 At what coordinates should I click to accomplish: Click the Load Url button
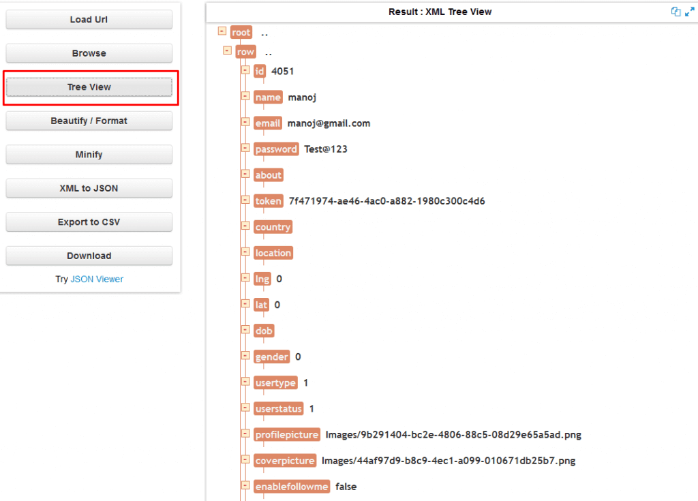pos(89,20)
